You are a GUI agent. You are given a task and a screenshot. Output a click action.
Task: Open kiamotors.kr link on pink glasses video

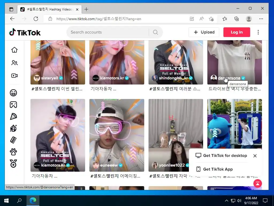[112, 78]
